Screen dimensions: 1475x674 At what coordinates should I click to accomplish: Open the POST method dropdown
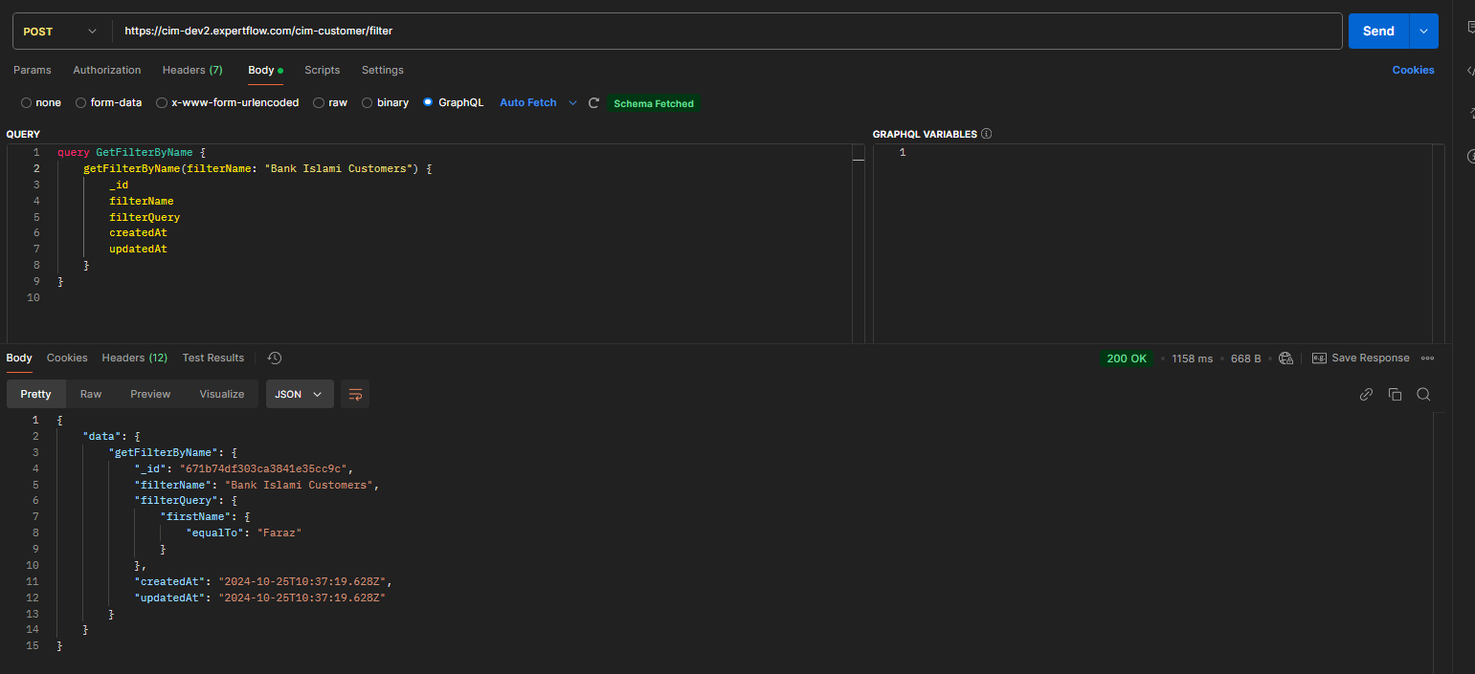pos(60,32)
